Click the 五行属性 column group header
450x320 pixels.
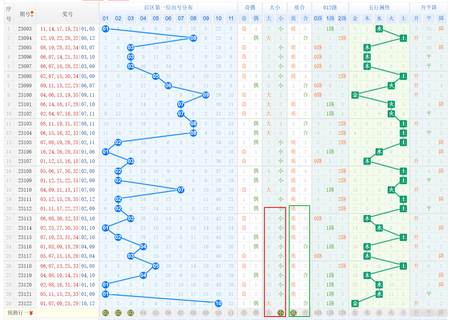pyautogui.click(x=379, y=8)
